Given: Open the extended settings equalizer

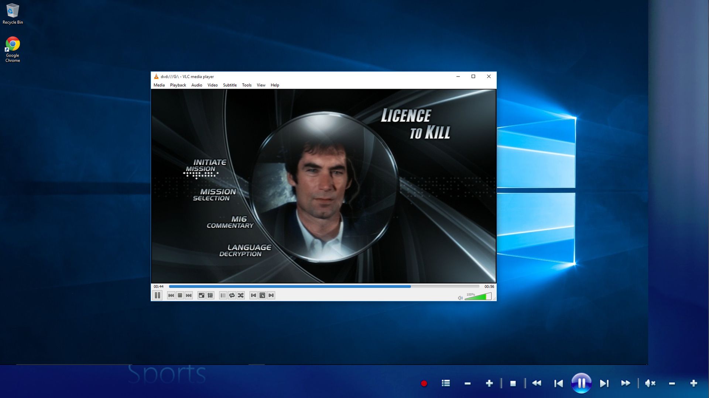Looking at the screenshot, I should tap(210, 295).
